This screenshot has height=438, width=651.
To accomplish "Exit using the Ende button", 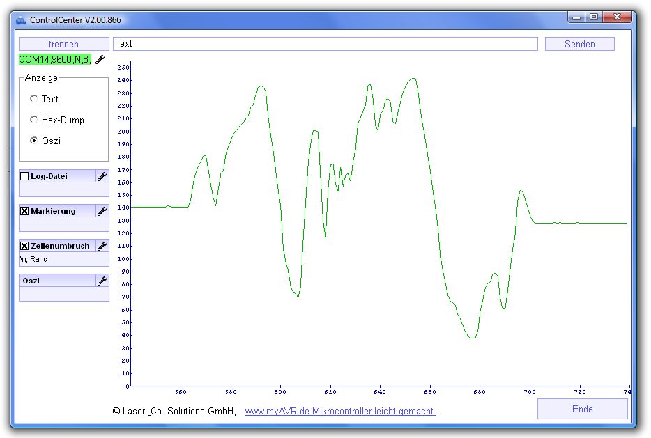I will (582, 409).
